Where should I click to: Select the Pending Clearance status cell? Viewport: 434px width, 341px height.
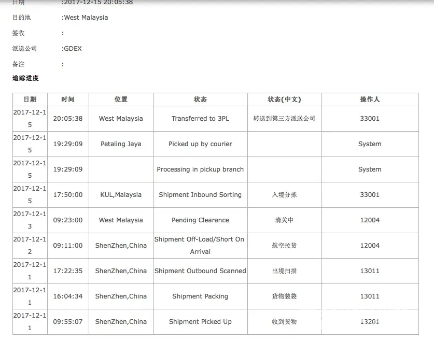(x=200, y=220)
